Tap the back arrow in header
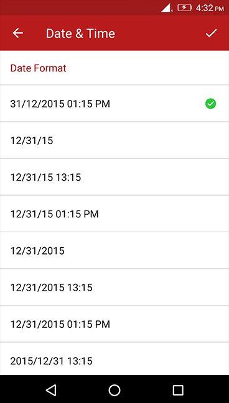The height and width of the screenshot is (403, 229). click(x=18, y=33)
